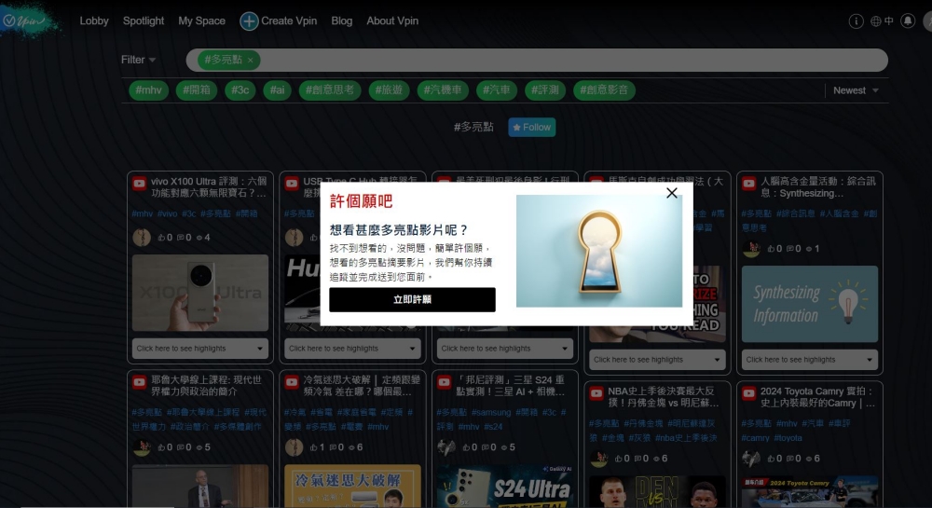Click YouTube icon on vivo X100 Ultra card
Screen dimensions: 932x508
(140, 184)
